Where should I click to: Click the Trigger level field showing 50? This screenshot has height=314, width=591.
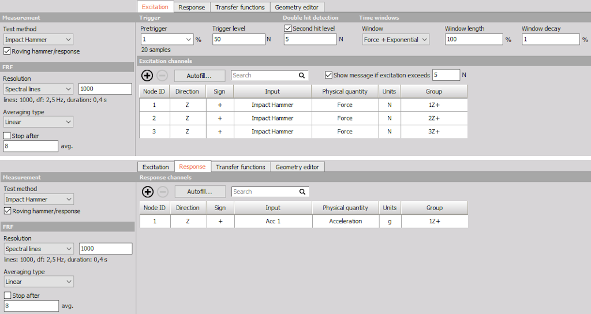tap(239, 39)
